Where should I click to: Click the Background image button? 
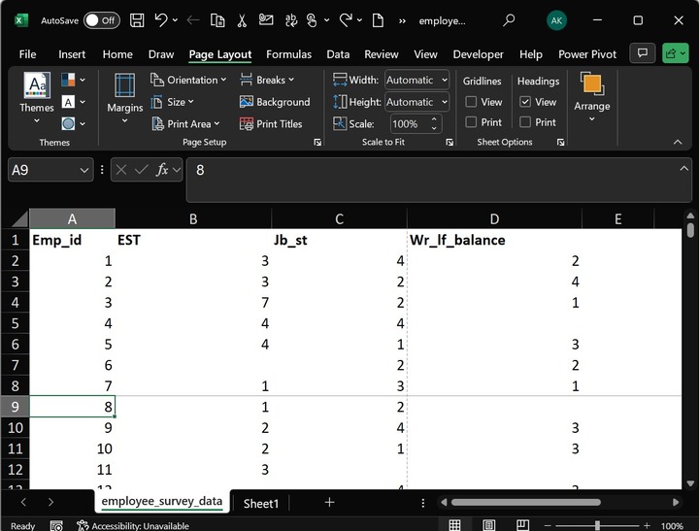275,102
